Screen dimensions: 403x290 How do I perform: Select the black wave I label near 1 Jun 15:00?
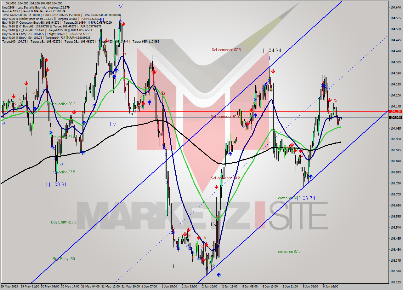click(x=173, y=266)
